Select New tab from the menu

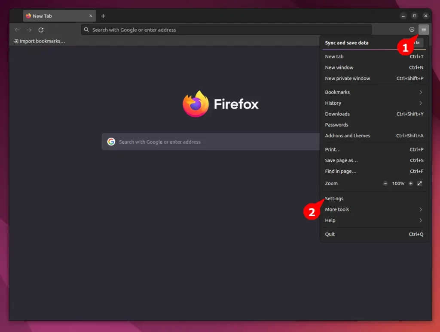(374, 57)
